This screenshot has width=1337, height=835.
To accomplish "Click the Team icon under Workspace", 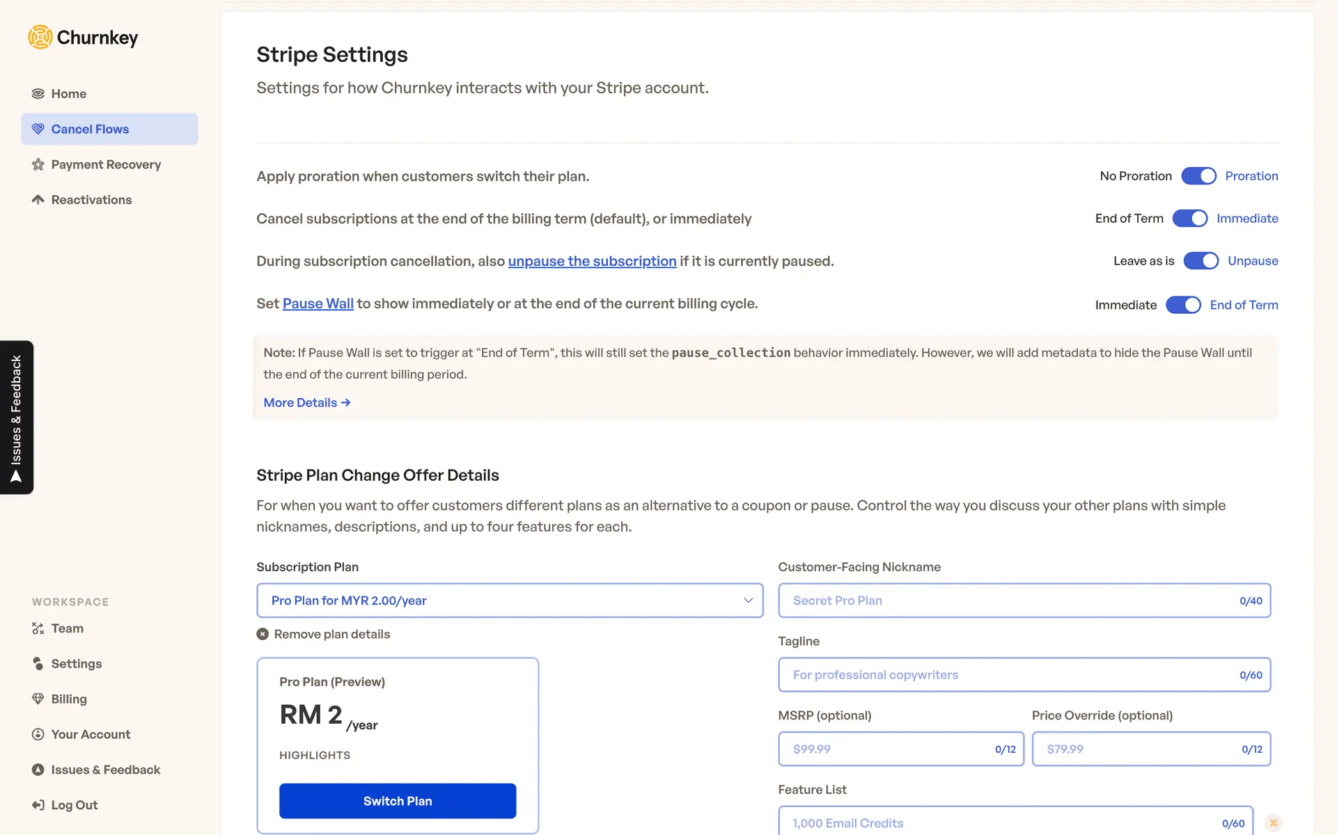I will coord(38,628).
